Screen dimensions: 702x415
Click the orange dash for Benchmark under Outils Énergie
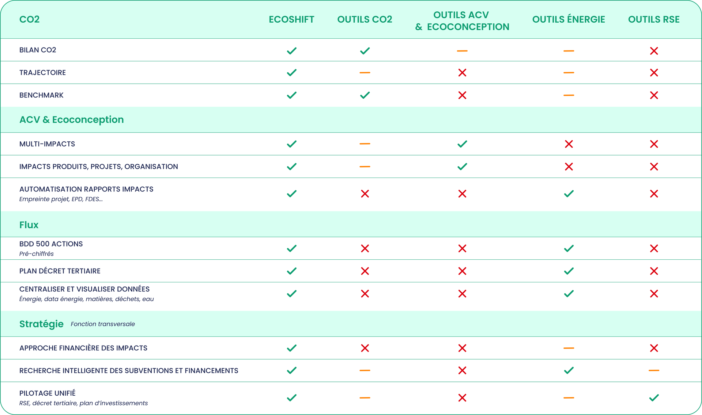pyautogui.click(x=569, y=95)
